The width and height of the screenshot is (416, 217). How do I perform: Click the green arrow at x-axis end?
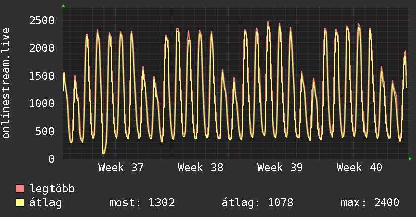click(410, 159)
